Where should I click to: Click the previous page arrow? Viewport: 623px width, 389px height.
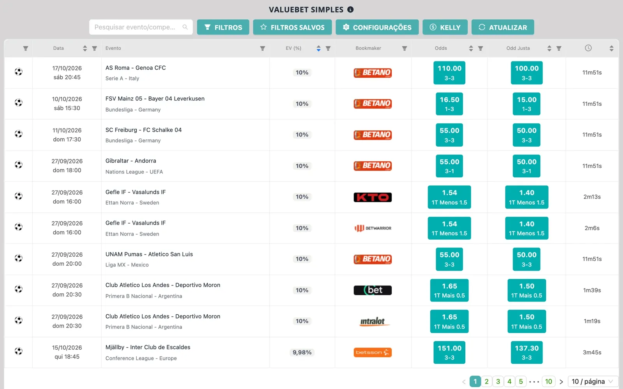(x=464, y=382)
